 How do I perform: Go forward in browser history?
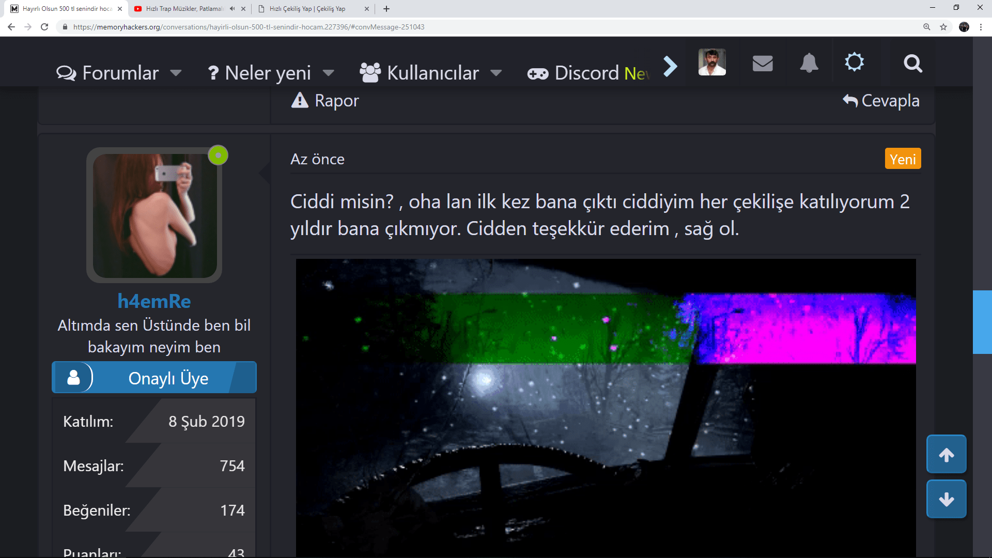coord(28,27)
